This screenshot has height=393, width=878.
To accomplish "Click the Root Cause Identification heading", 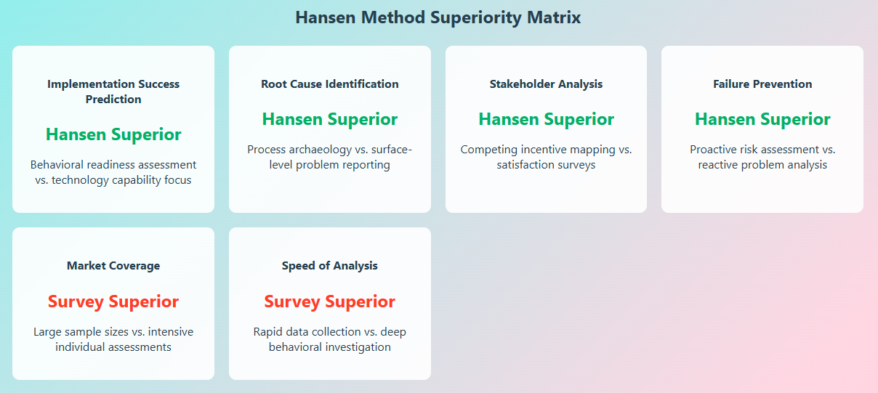I will pos(330,84).
